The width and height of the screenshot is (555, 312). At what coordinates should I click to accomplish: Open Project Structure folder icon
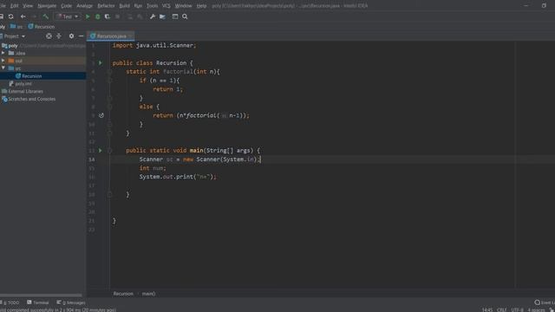pyautogui.click(x=162, y=16)
